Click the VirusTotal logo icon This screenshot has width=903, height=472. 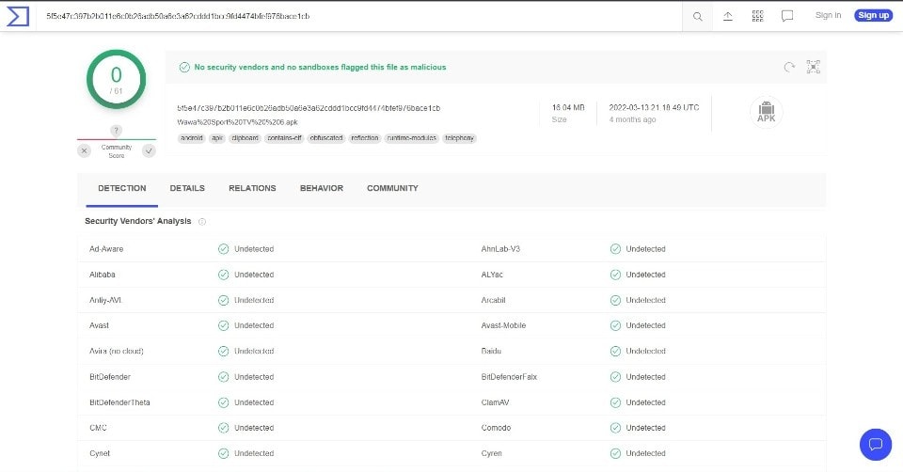[x=18, y=16]
